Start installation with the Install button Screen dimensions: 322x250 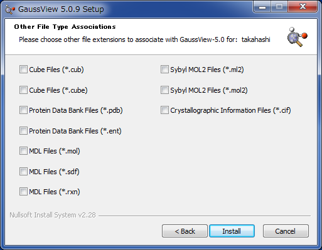pyautogui.click(x=232, y=231)
